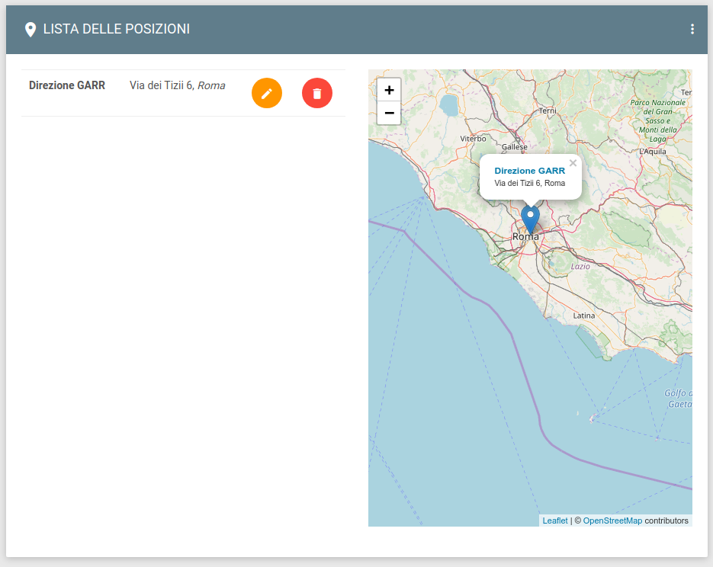Click the Direzione GARR title in popup
This screenshot has height=567, width=713.
(x=529, y=171)
